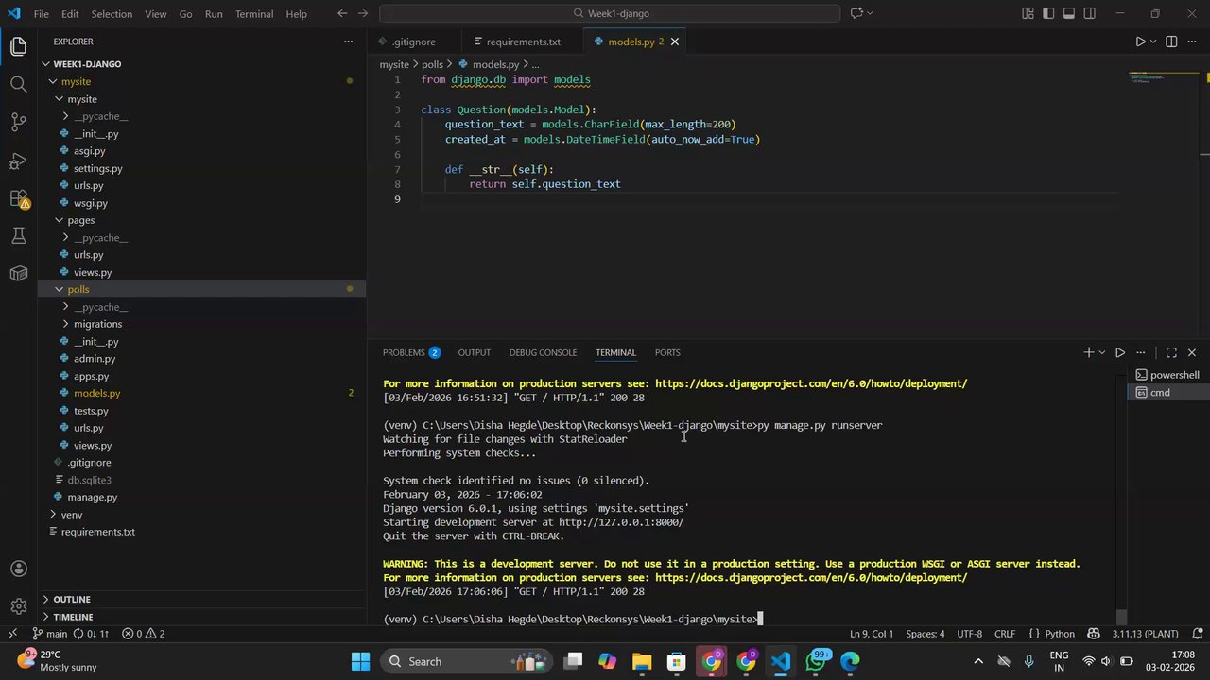Open the Run and Debug view
The image size is (1210, 680).
tap(18, 161)
